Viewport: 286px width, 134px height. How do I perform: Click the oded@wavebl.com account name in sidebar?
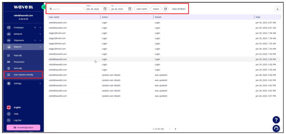tap(23, 16)
